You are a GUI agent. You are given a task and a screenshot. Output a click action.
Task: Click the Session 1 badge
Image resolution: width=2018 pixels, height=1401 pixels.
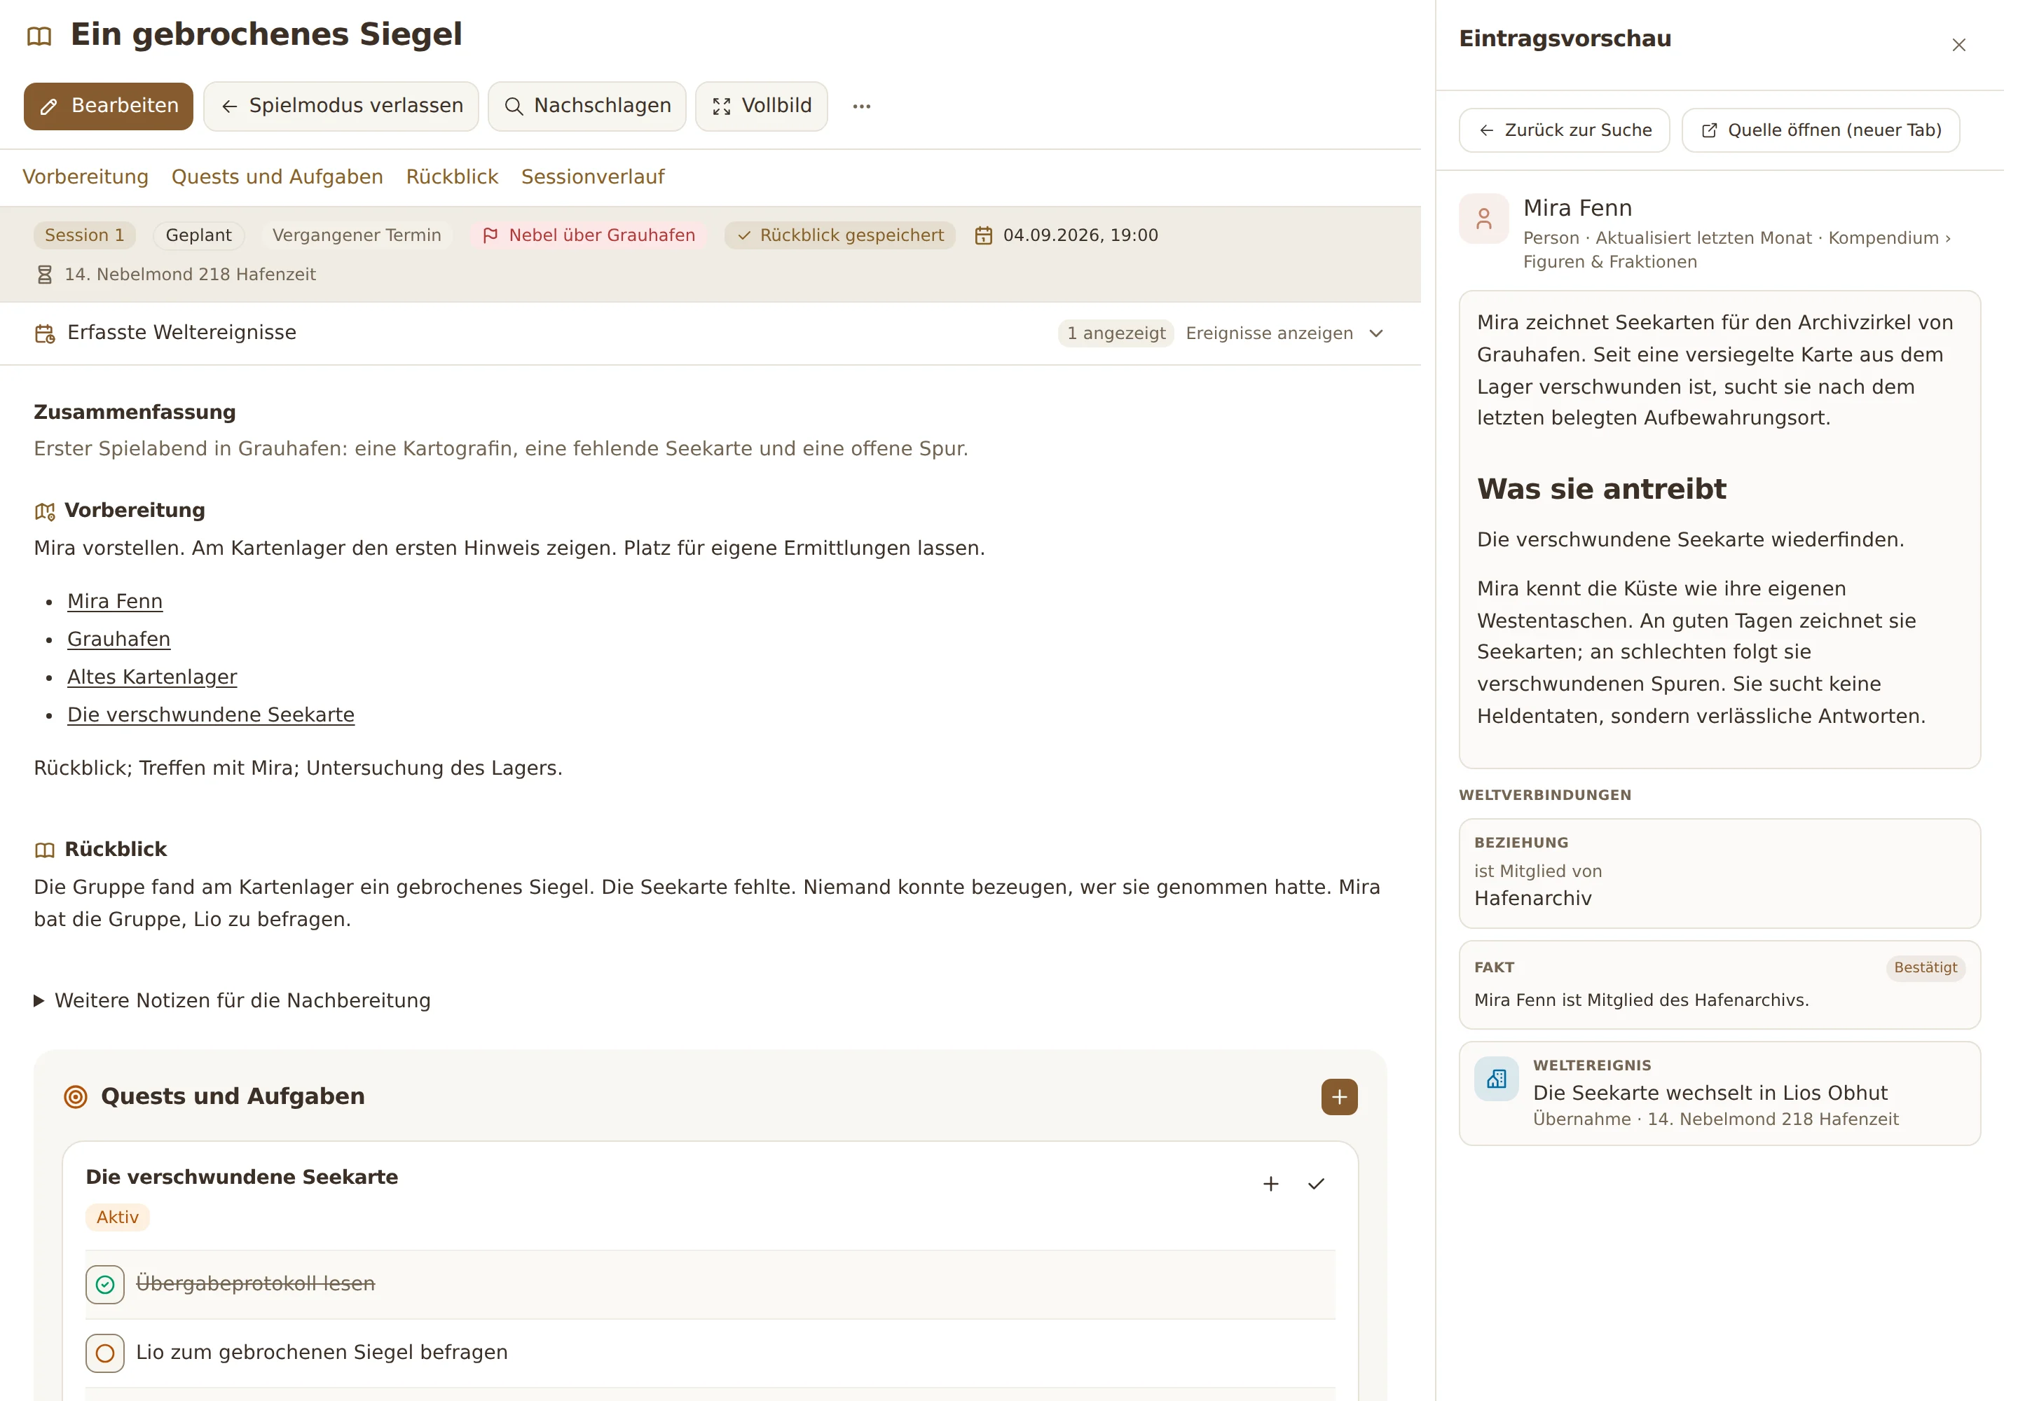click(84, 235)
